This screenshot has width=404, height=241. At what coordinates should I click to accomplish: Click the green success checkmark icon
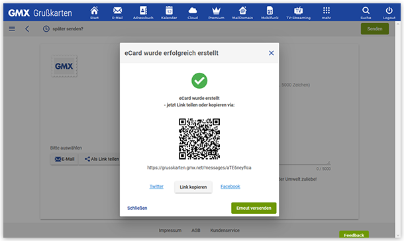[199, 81]
